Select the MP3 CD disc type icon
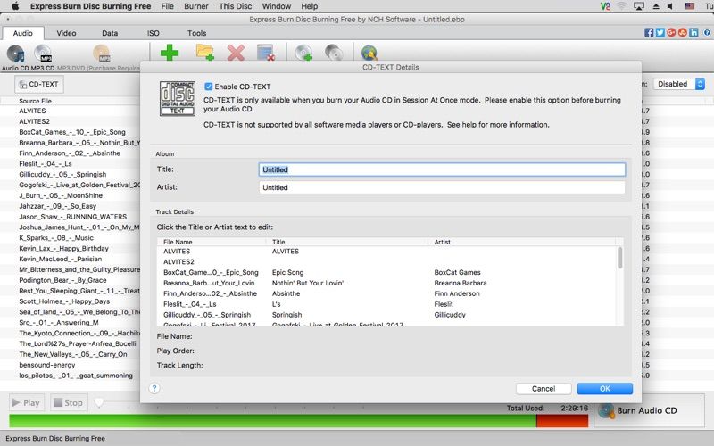Screen dimensions: 714x446 tap(43, 54)
